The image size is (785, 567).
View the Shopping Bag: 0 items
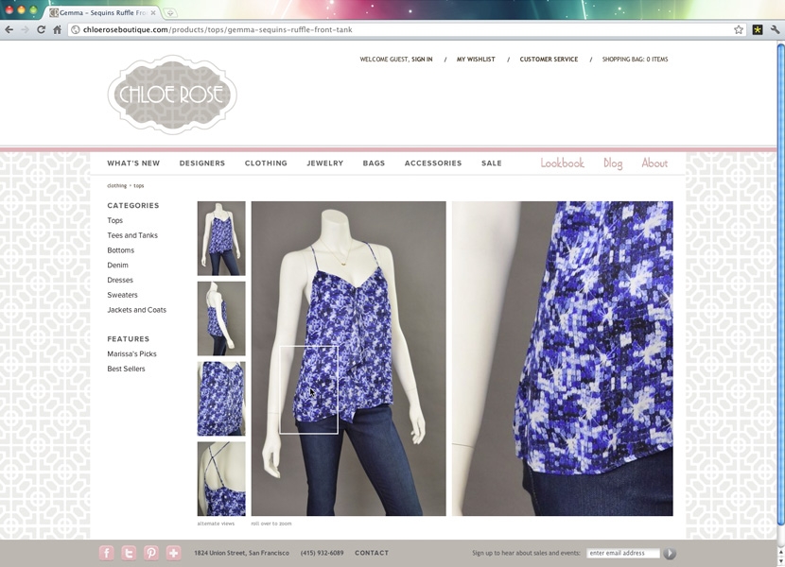click(635, 59)
